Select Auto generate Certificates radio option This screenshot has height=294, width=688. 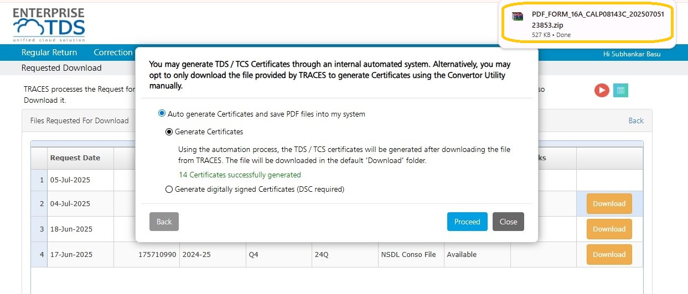162,114
